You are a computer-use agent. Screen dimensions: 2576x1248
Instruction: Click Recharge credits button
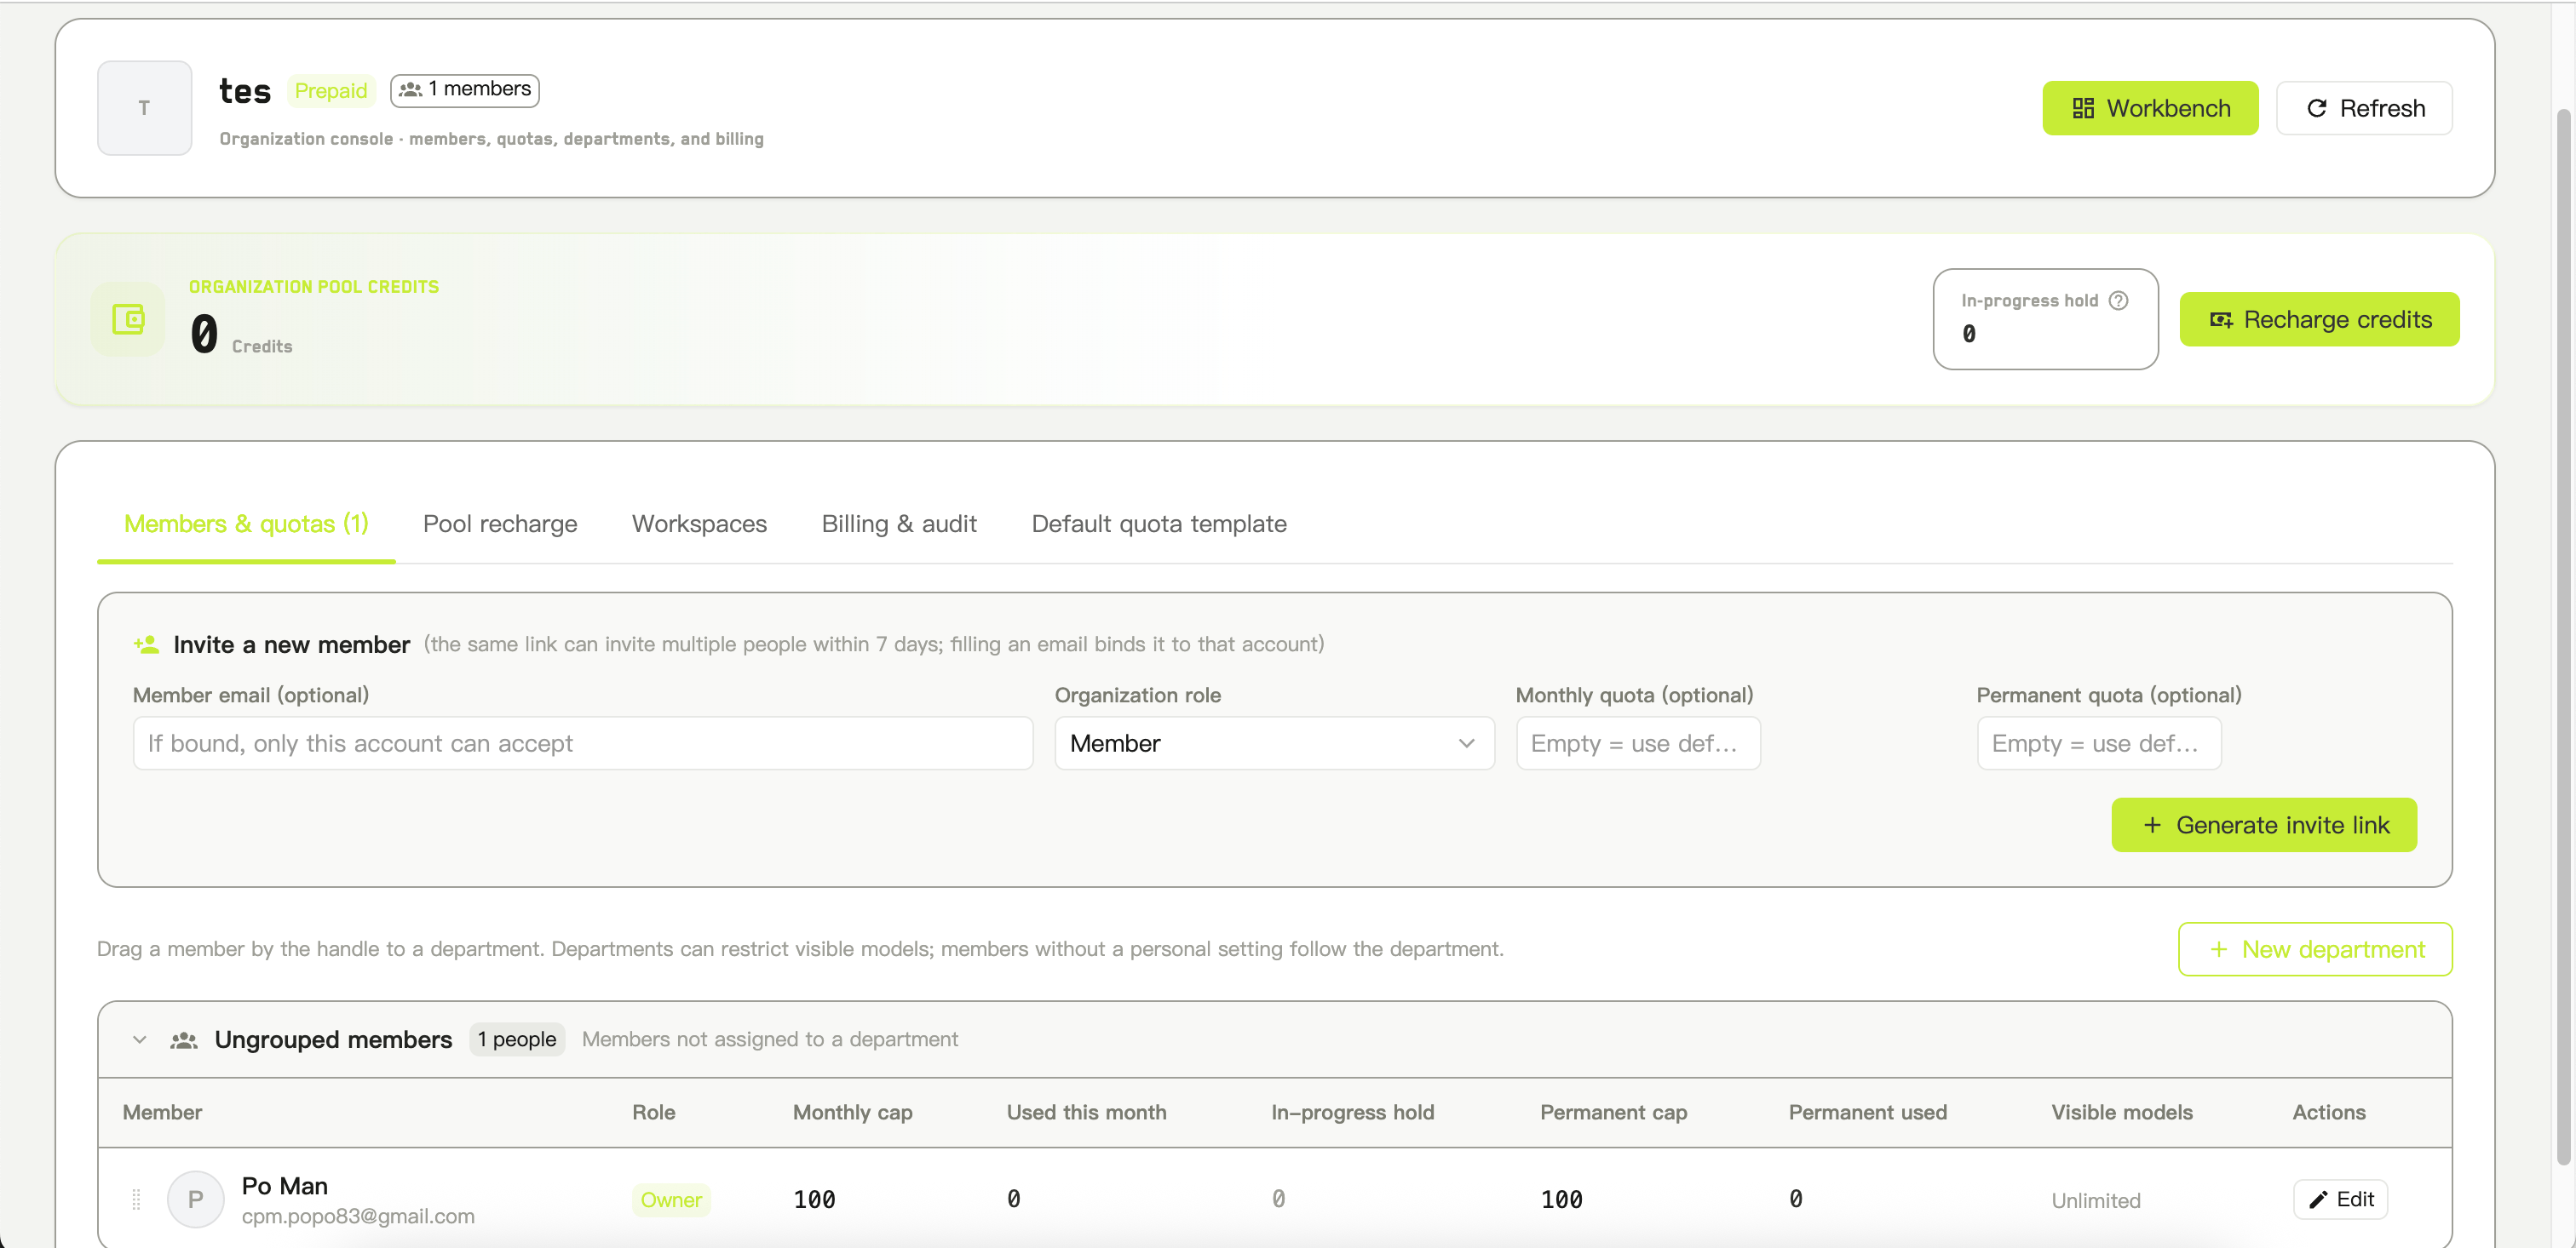2318,318
